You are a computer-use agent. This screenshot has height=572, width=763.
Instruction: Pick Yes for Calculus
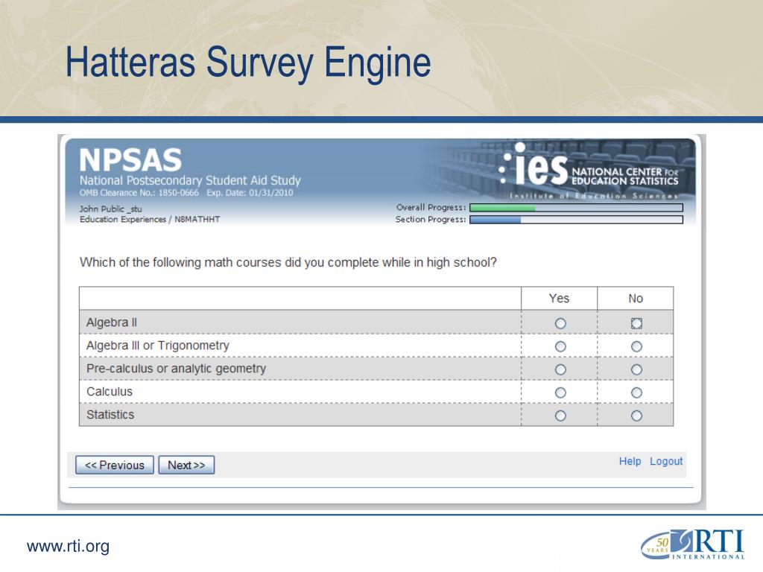(560, 393)
